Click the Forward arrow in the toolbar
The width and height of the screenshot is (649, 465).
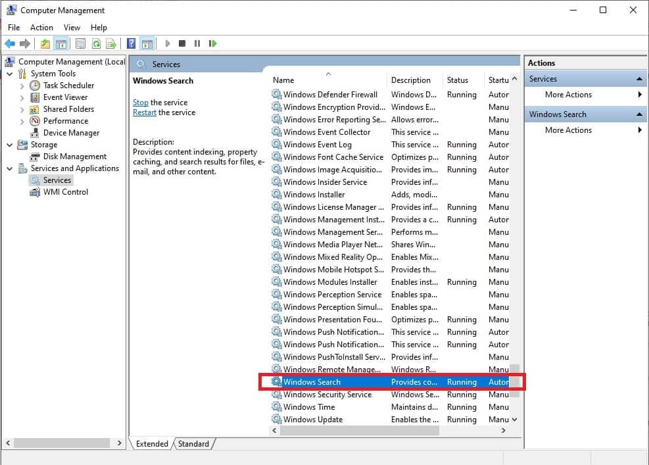(25, 43)
